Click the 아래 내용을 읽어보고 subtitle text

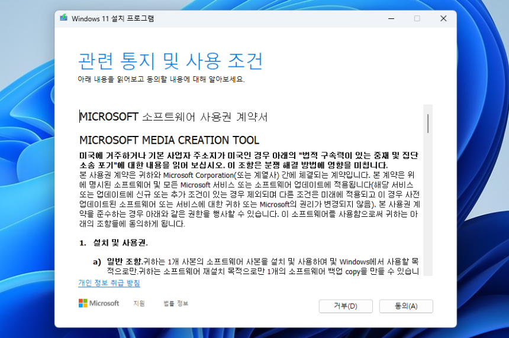[x=161, y=79]
